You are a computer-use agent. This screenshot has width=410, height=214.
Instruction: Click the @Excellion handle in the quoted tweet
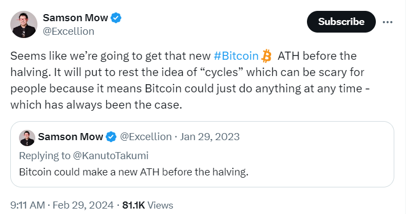[x=146, y=137]
